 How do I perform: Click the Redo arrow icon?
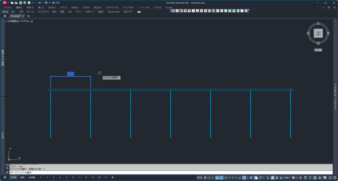[x=39, y=3]
